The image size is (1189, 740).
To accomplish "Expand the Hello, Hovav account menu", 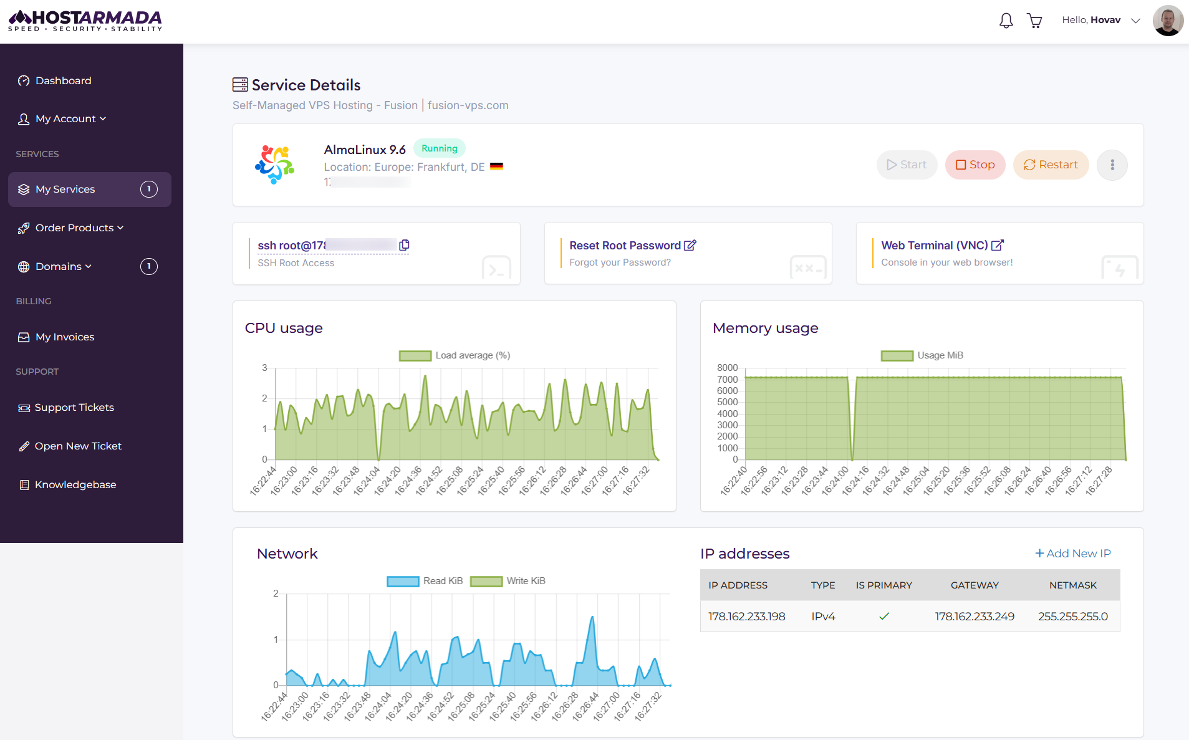I will point(1101,20).
